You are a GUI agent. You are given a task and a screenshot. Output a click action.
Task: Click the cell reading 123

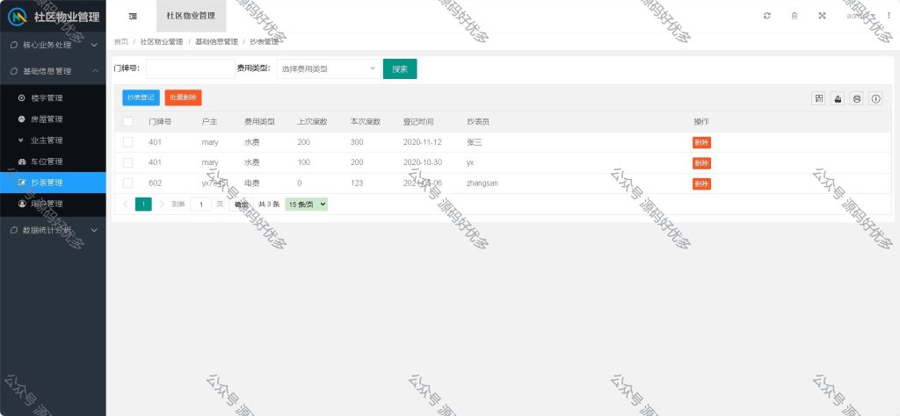click(357, 183)
